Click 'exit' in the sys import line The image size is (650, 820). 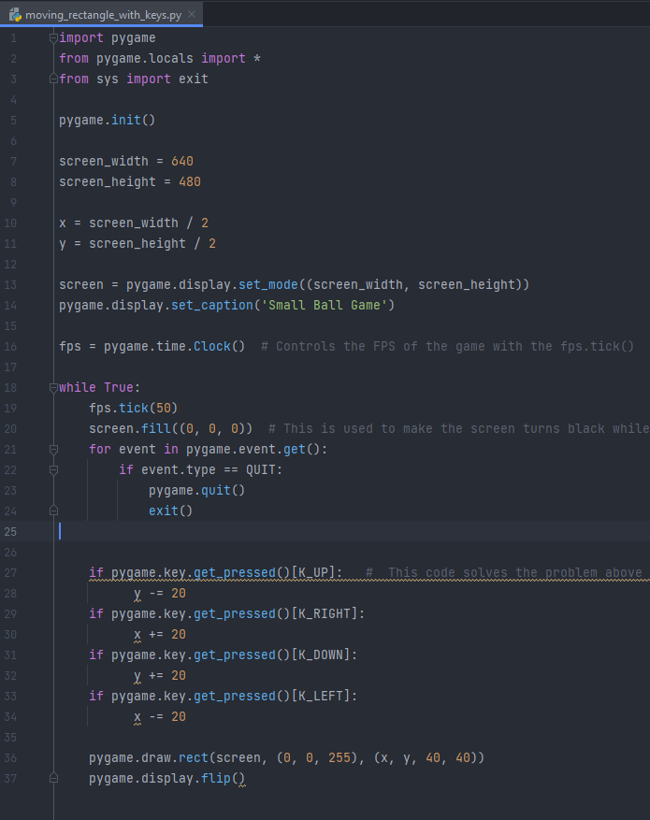coord(194,79)
